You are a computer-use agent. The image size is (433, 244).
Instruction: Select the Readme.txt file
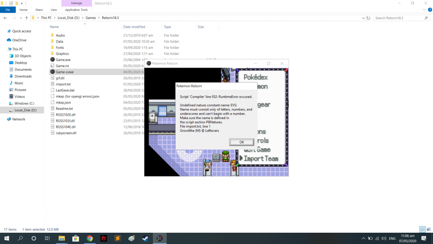(64, 109)
